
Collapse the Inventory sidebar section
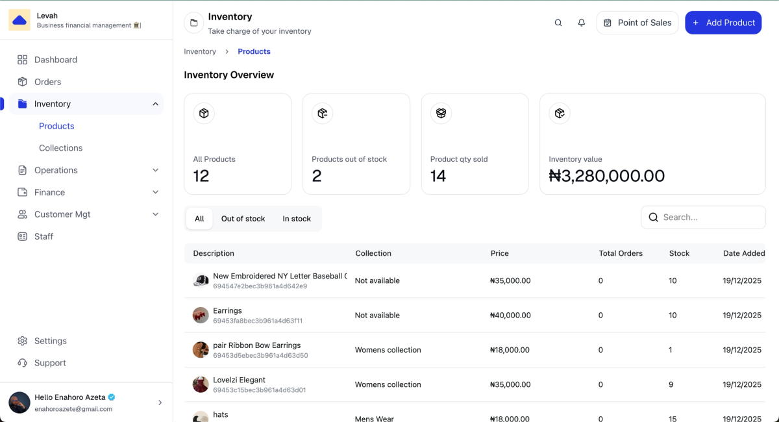pyautogui.click(x=155, y=104)
